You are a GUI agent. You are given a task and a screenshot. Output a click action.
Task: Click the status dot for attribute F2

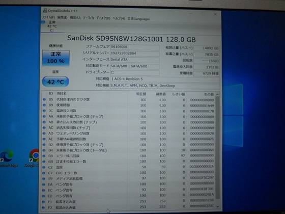43,207
